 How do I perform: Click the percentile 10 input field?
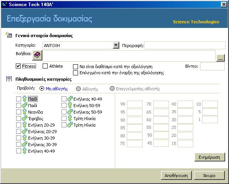(210, 104)
